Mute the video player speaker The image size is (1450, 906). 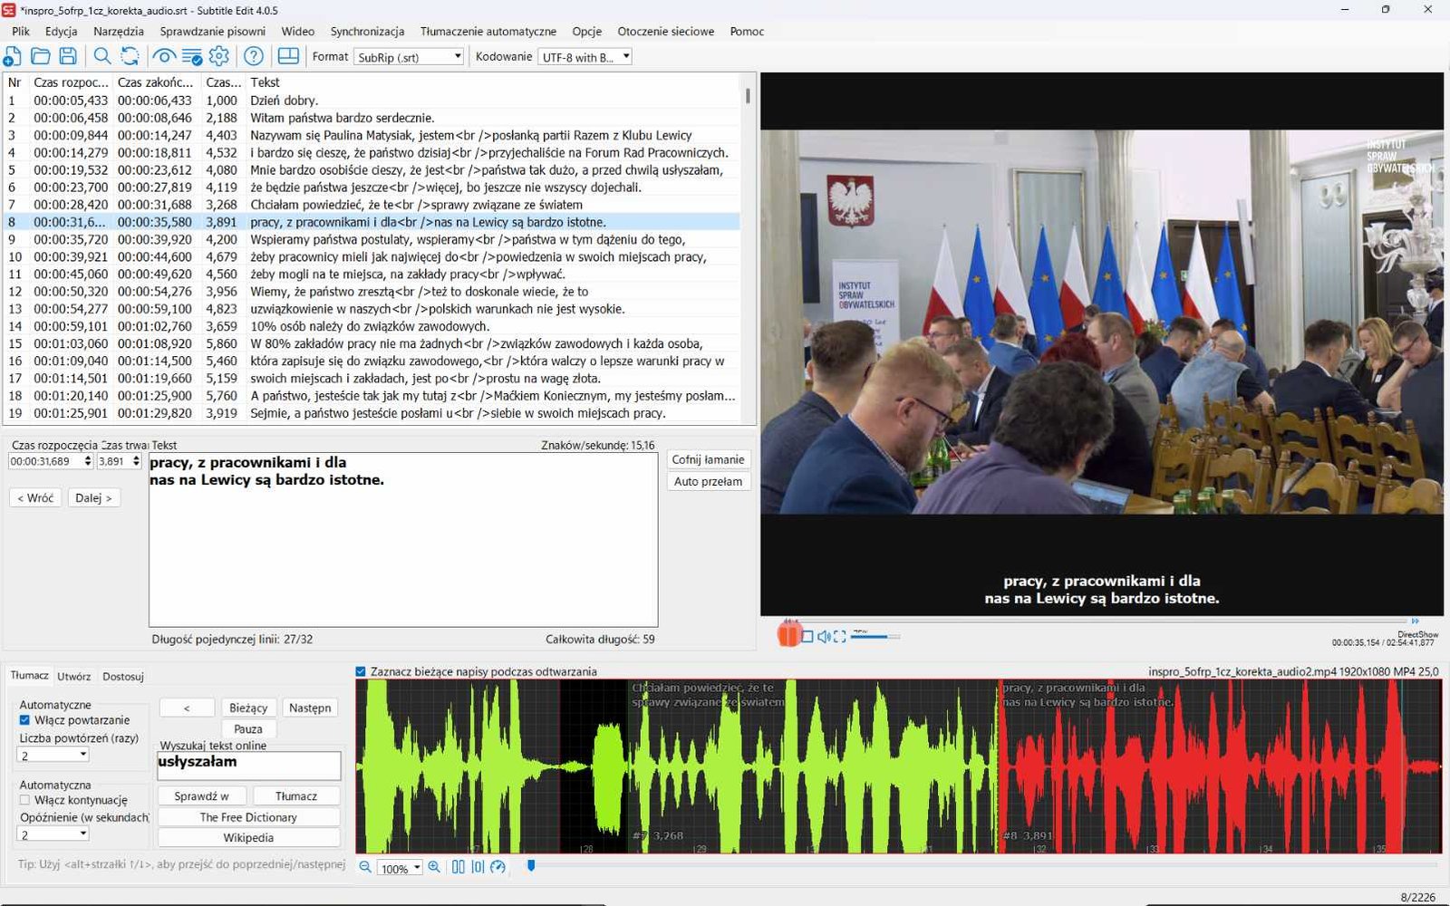tap(824, 637)
